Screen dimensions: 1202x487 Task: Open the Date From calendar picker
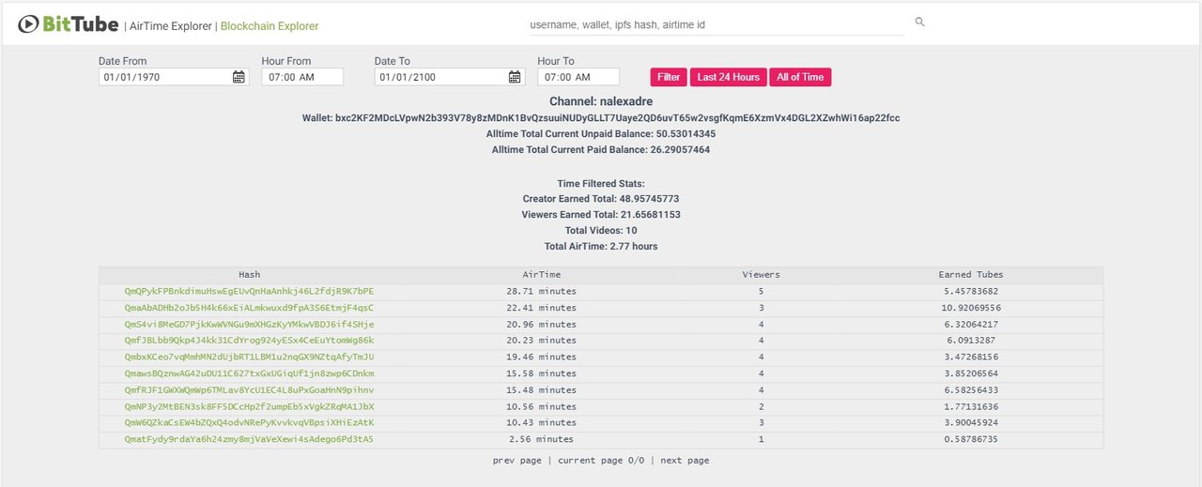tap(239, 77)
